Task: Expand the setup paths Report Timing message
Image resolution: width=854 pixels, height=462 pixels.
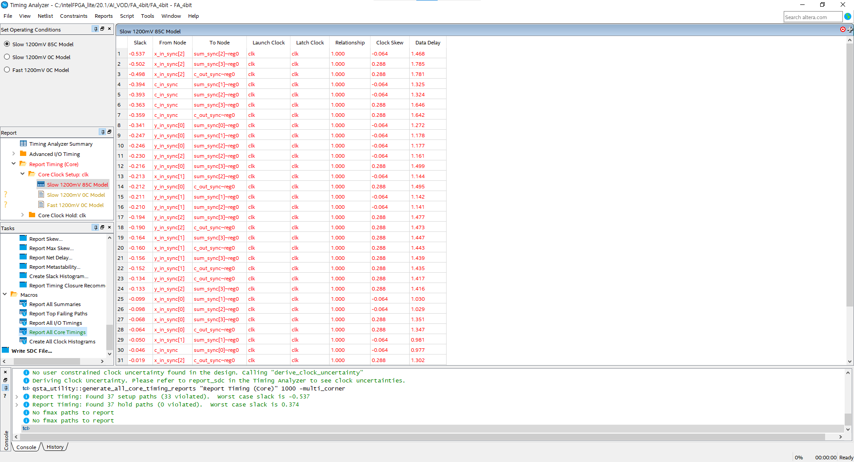Action: 16,397
